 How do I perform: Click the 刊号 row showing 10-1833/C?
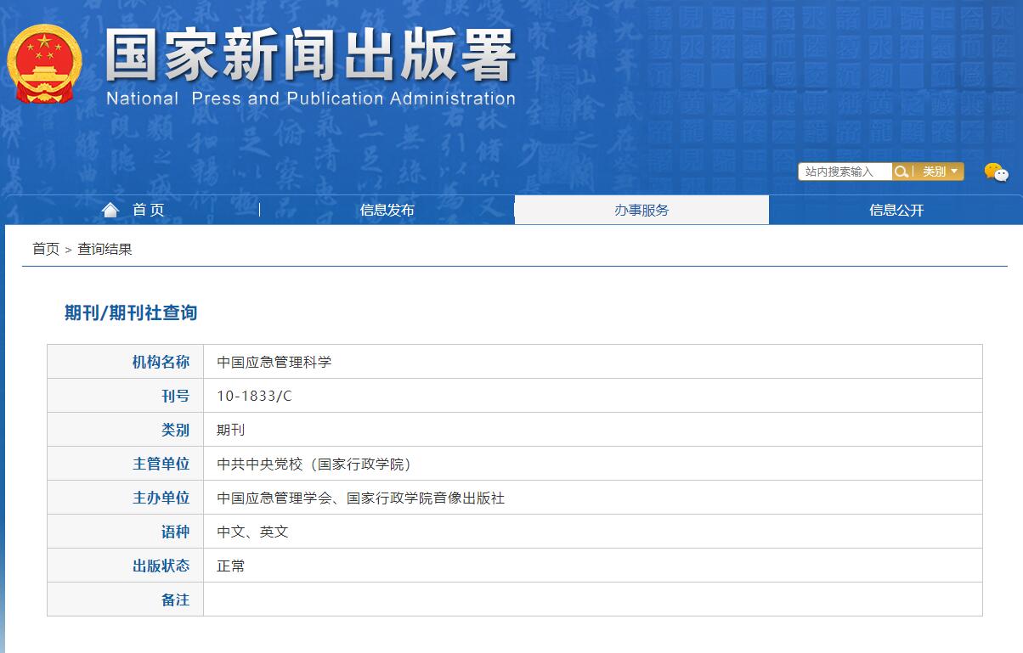click(252, 395)
